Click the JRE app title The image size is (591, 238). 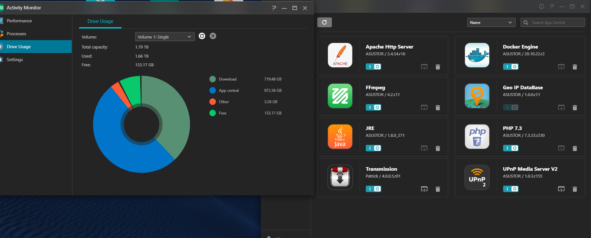[370, 128]
